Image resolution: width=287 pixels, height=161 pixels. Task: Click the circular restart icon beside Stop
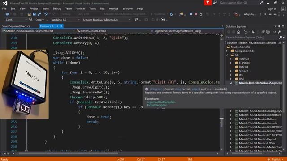pyautogui.click(x=201, y=14)
